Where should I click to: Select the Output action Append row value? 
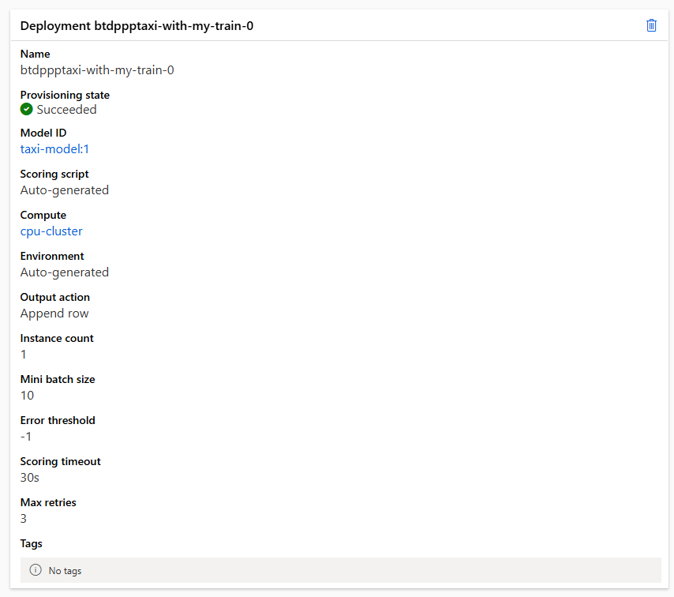point(54,313)
